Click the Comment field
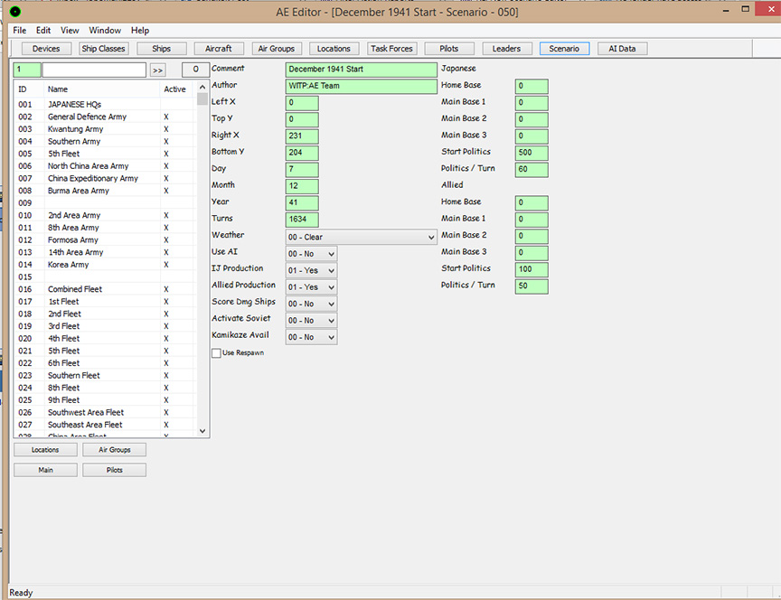Screen dimensions: 781x600 (361, 70)
